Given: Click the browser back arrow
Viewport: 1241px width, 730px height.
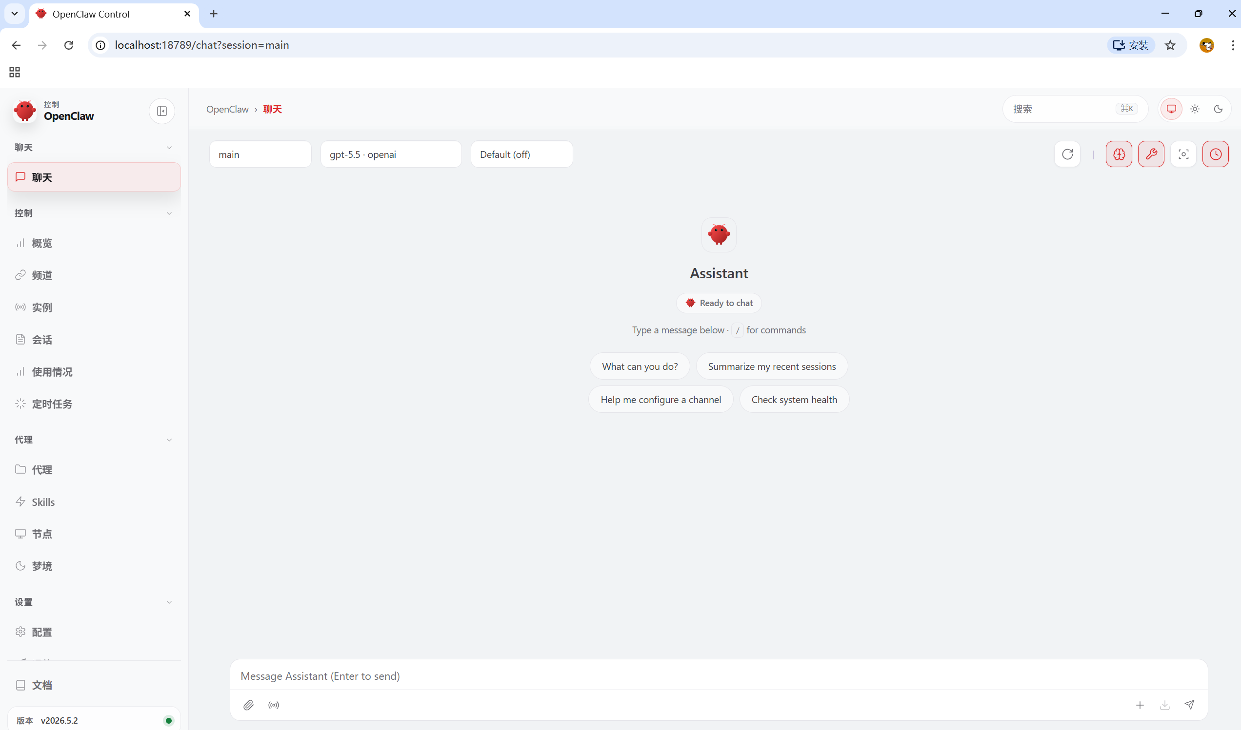Looking at the screenshot, I should [16, 45].
